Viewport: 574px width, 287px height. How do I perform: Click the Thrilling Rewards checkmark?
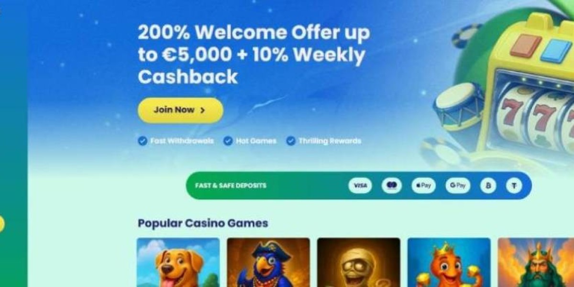[291, 141]
